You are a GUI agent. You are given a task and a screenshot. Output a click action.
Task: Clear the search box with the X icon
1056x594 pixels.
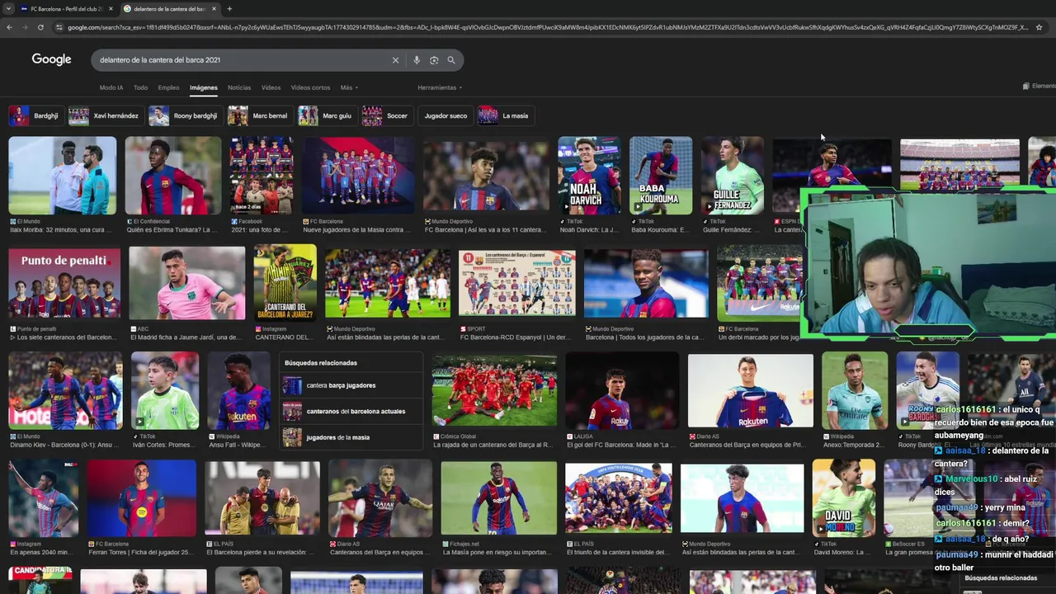point(395,60)
